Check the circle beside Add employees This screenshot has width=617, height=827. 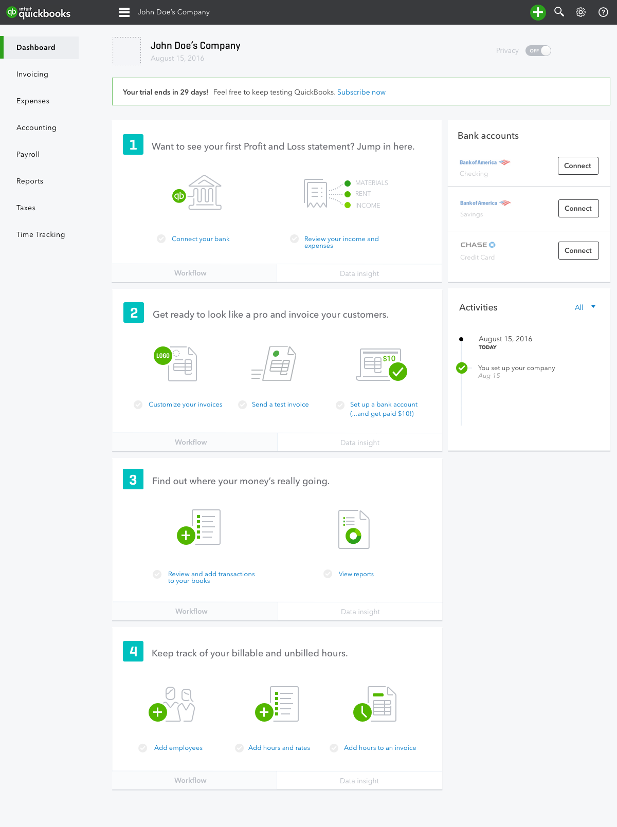(x=143, y=748)
